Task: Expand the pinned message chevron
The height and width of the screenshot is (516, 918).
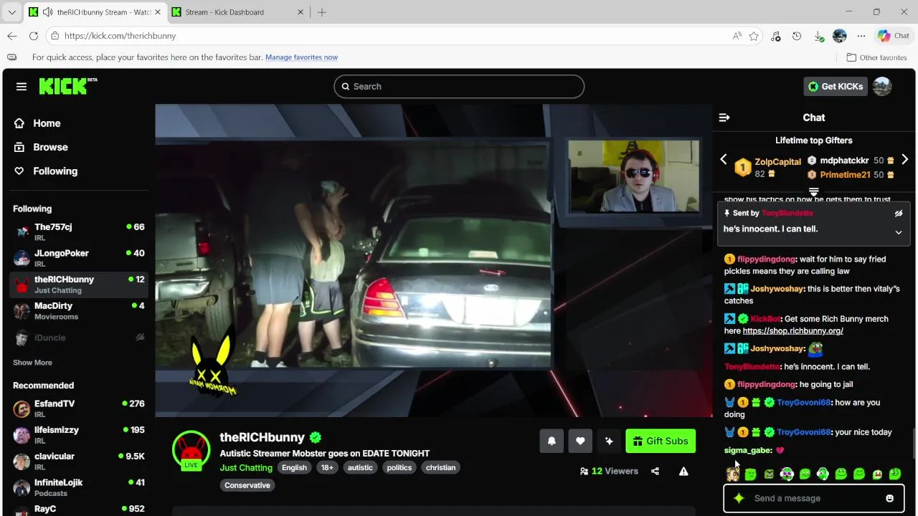Action: pos(899,232)
